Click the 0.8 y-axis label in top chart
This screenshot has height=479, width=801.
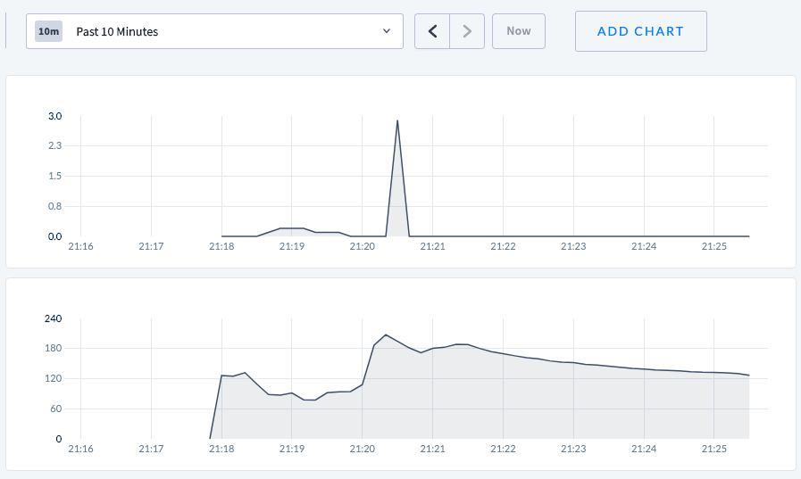pyautogui.click(x=55, y=207)
